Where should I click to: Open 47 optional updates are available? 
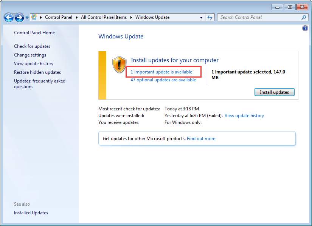[x=163, y=80]
